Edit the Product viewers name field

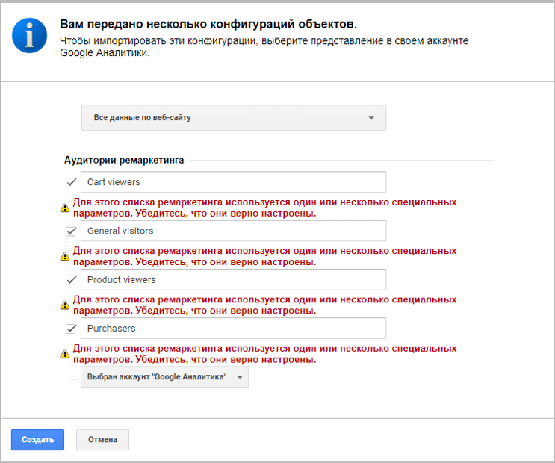pyautogui.click(x=234, y=279)
